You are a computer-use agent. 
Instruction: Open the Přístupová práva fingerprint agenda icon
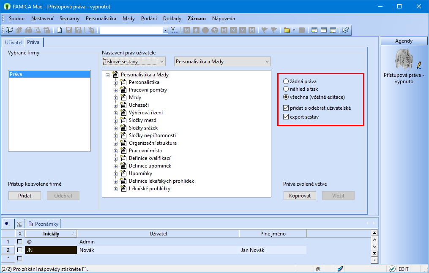point(404,59)
